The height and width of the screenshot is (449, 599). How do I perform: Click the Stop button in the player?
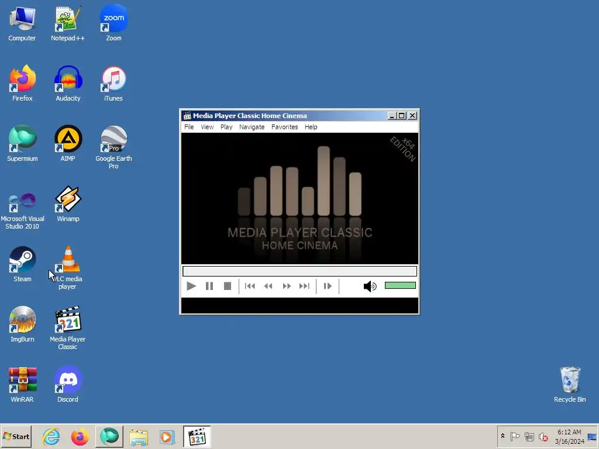pos(228,286)
